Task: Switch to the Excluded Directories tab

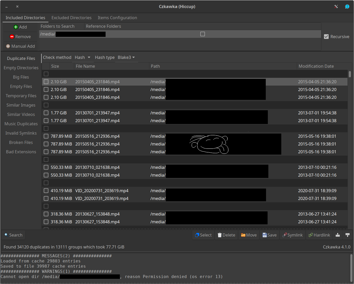Action: tap(71, 18)
